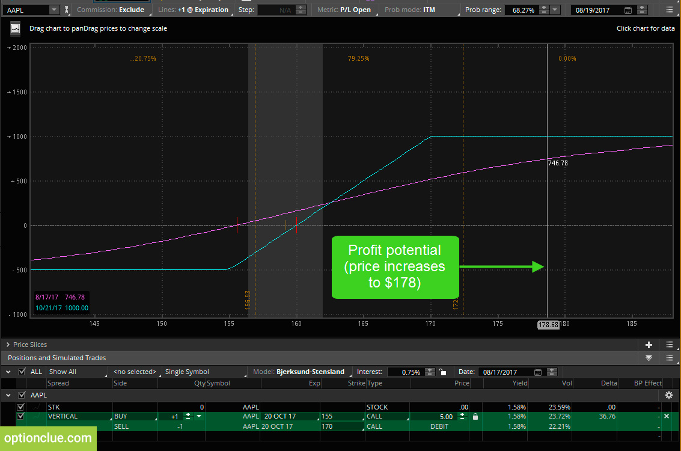The image size is (681, 451).
Task: Open the AAPL symbol dropdown
Action: [53, 10]
